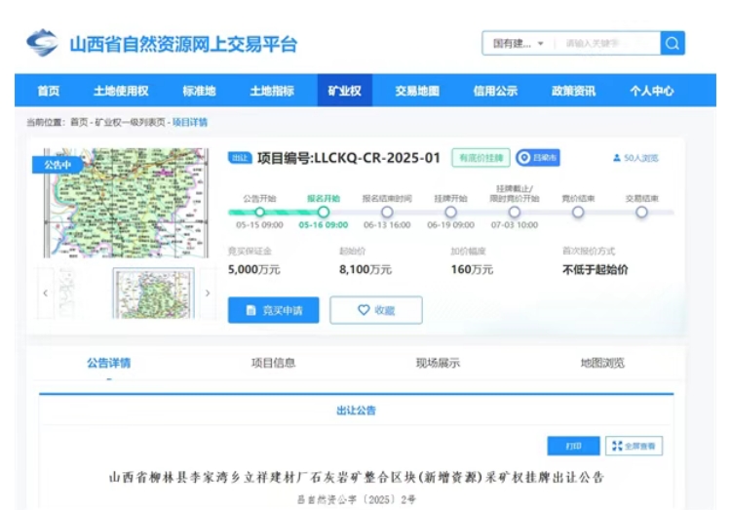
Task: Open the 矿业权 navigation menu
Action: click(x=344, y=91)
